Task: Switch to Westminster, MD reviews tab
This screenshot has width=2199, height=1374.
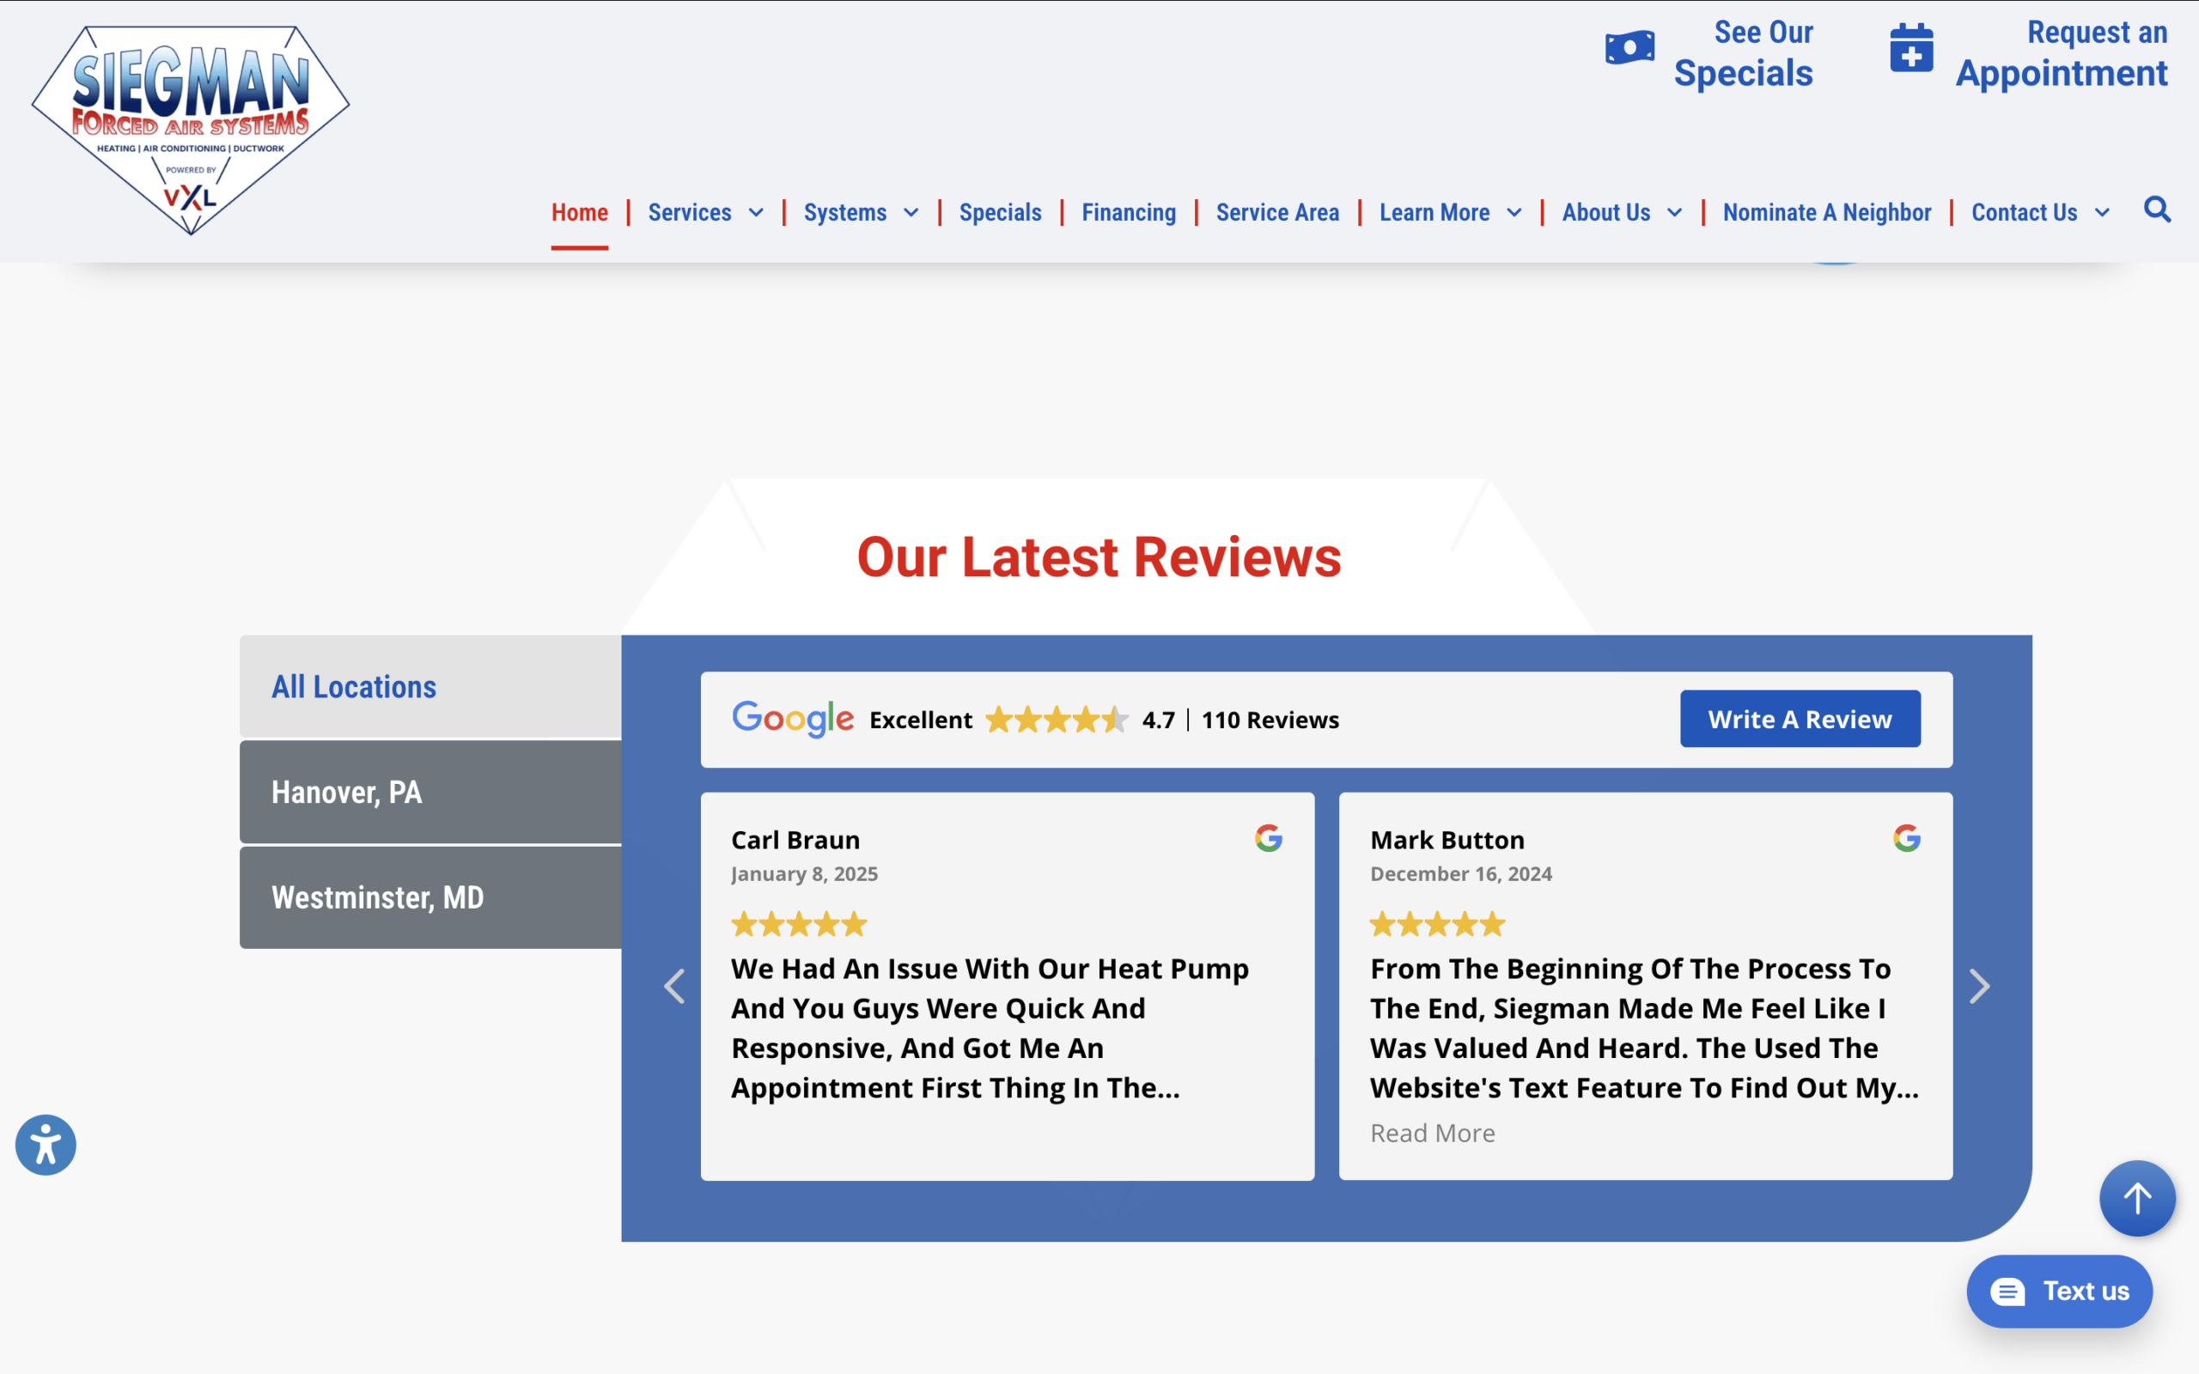Action: point(430,897)
